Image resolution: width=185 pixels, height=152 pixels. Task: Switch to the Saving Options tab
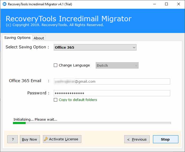(x=17, y=38)
